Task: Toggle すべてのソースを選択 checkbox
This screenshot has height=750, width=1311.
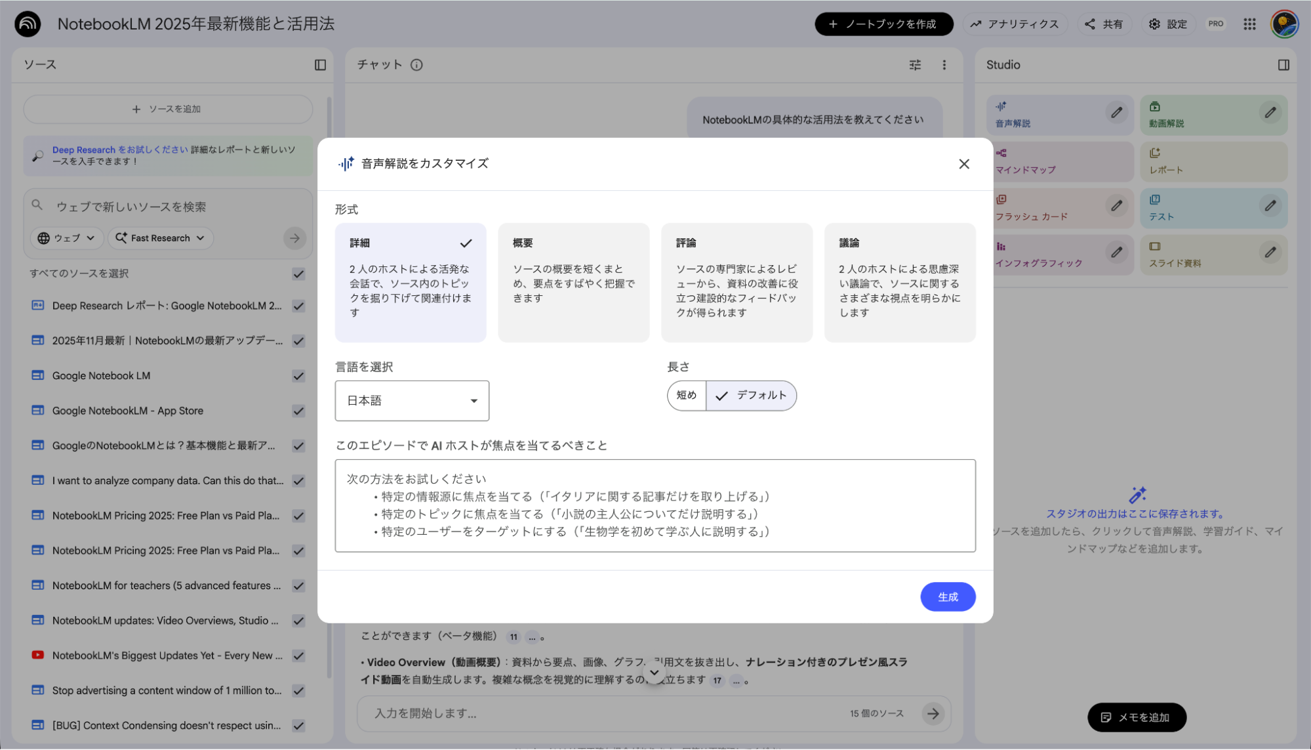Action: click(298, 274)
